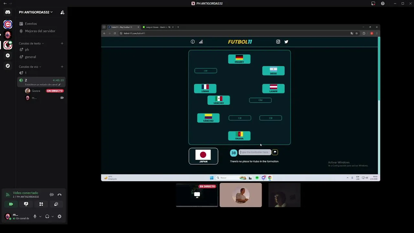Open the Discord inbox icon in title bar
This screenshot has height=233, width=414.
[373, 3]
